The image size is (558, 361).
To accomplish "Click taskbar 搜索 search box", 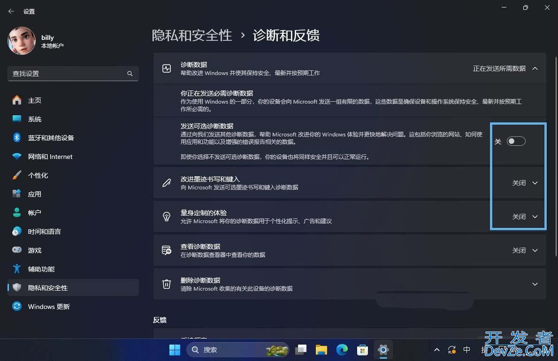I will (x=238, y=350).
